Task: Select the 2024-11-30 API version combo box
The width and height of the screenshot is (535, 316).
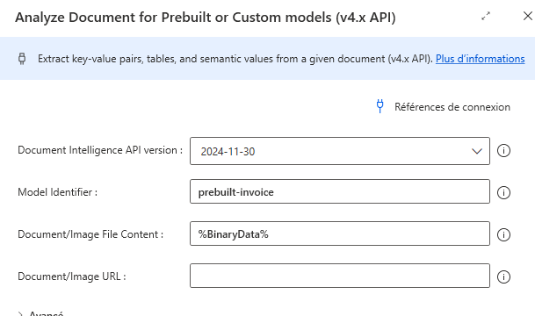Action: click(340, 151)
